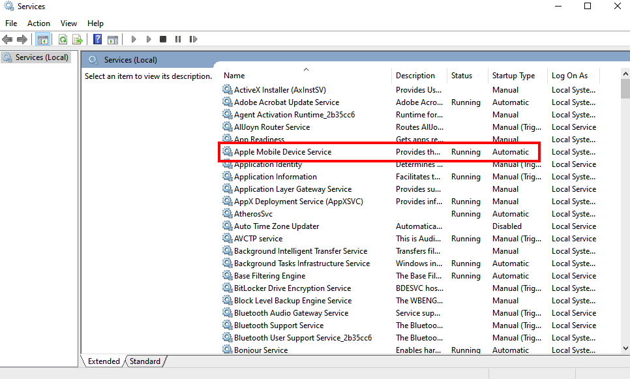Image resolution: width=630 pixels, height=379 pixels.
Task: Open the View menu
Action: 68,23
